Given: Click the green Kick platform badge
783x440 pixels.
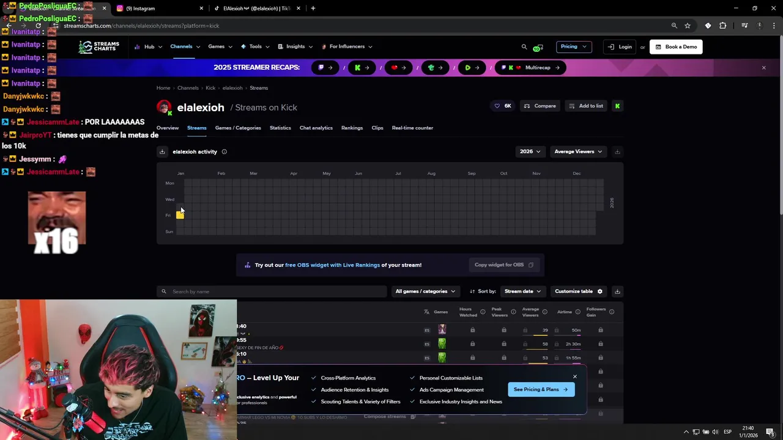Looking at the screenshot, I should pos(617,106).
